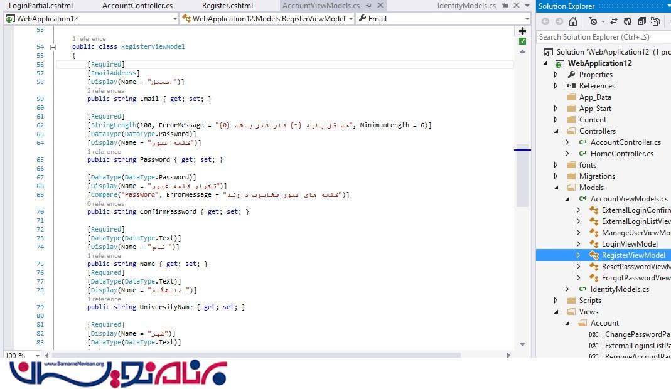Click the Home icon in Solution Explorer
The image size is (671, 389).
[x=573, y=21]
